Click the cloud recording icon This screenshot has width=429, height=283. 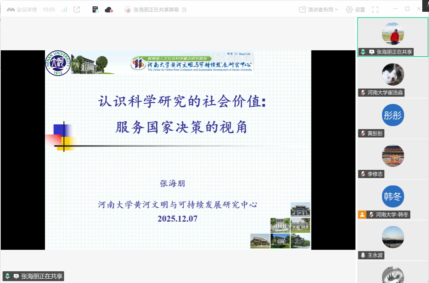[x=109, y=10]
